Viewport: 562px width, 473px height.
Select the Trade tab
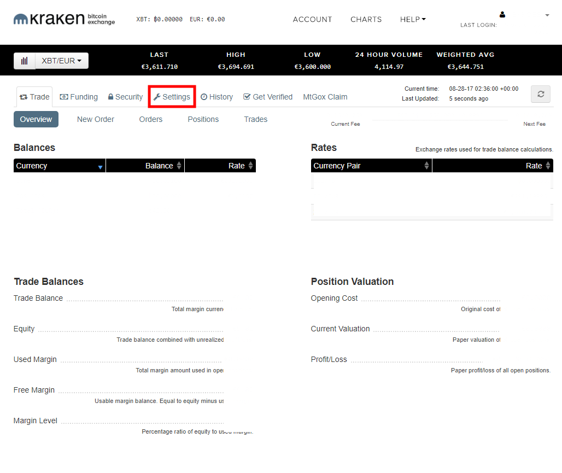tap(34, 97)
